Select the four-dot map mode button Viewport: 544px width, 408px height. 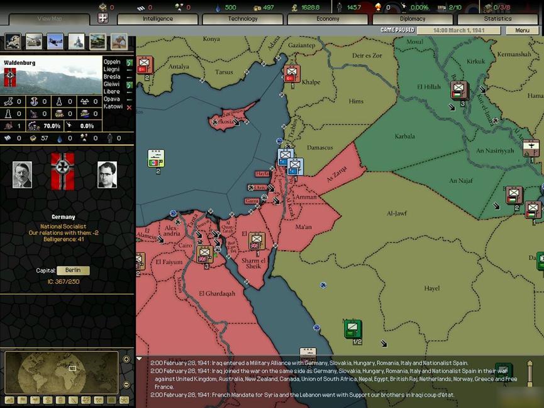[x=86, y=400]
